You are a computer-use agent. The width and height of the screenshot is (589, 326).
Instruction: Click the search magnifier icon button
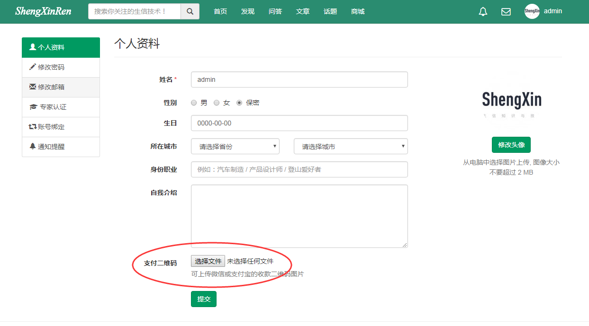tap(190, 12)
